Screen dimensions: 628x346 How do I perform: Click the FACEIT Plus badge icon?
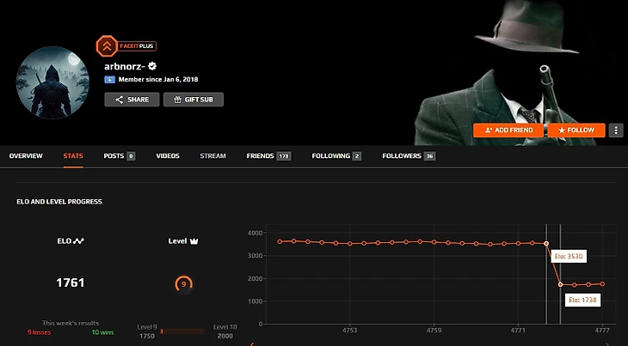tap(107, 46)
